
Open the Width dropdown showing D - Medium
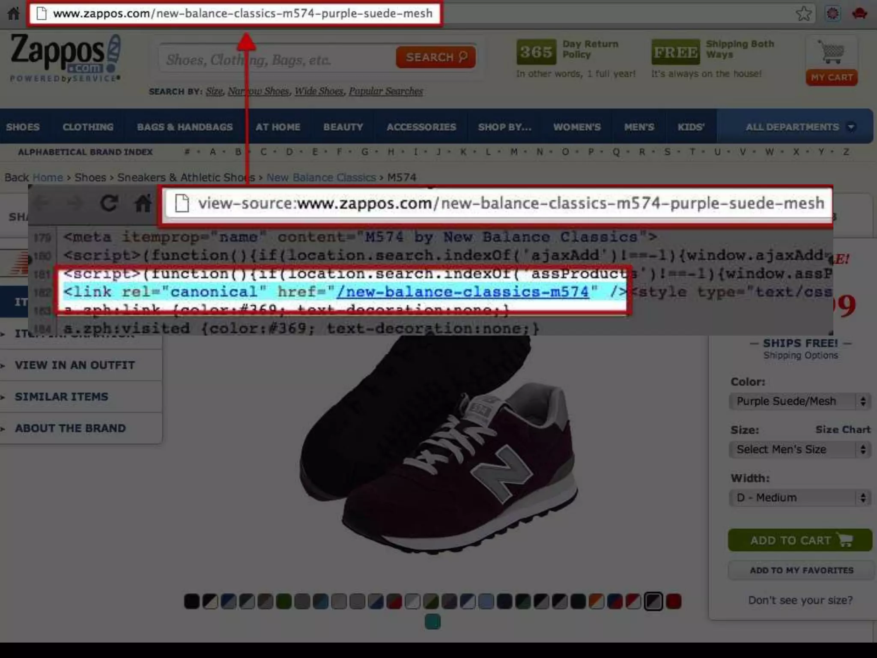click(x=800, y=498)
